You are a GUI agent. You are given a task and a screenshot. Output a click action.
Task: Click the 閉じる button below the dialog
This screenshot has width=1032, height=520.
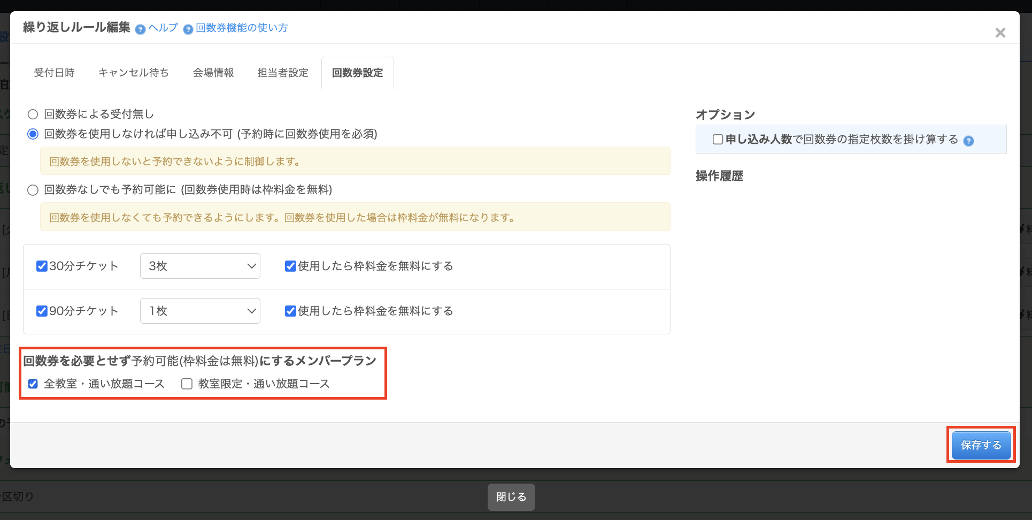511,497
